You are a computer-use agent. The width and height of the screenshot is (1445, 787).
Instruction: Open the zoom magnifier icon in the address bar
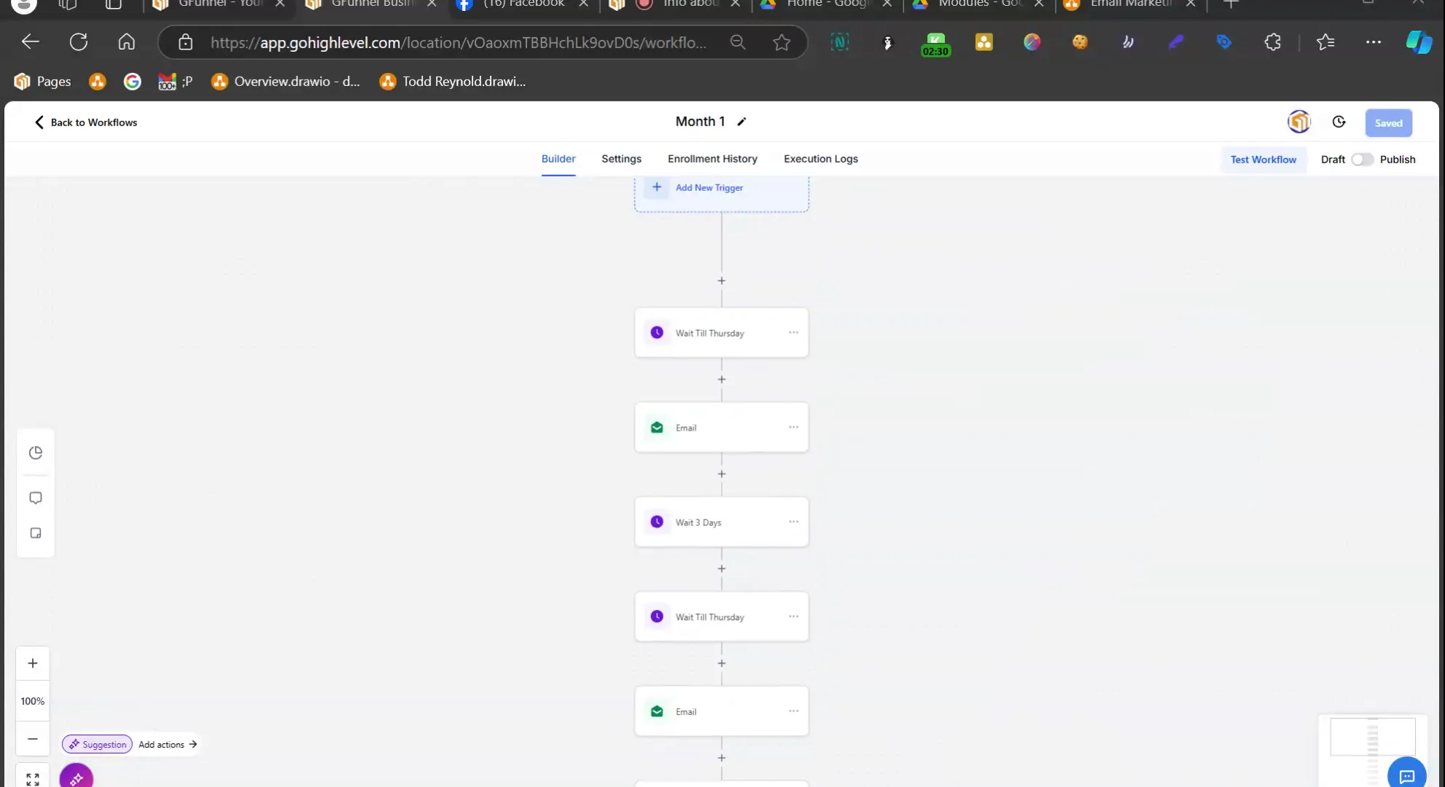[x=738, y=42]
